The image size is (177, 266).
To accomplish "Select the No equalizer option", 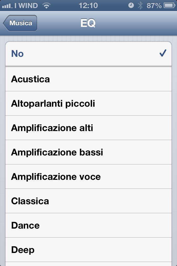I will pyautogui.click(x=88, y=54).
